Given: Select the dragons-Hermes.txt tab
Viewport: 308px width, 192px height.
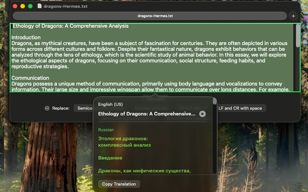Looking at the screenshot, I should 150,16.
